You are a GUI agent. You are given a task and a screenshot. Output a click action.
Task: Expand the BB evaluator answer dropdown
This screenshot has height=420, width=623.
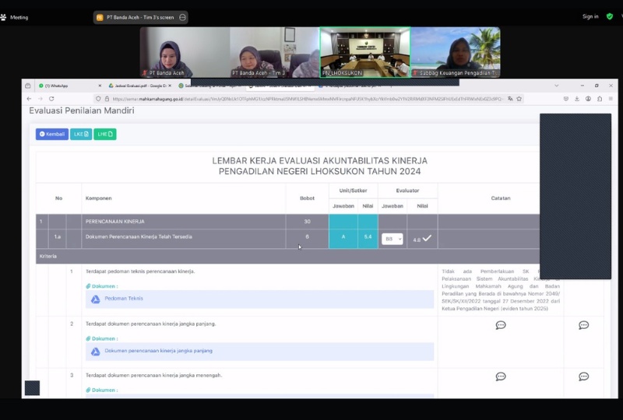click(x=392, y=239)
